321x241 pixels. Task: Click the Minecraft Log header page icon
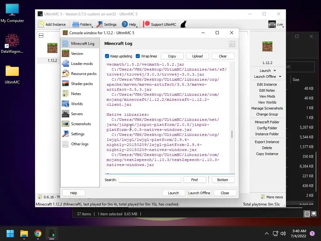(x=232, y=43)
